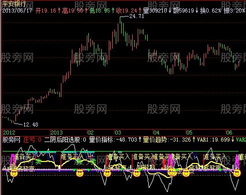Click the 24.71 peak price label
246x195 pixels.
coord(137,16)
